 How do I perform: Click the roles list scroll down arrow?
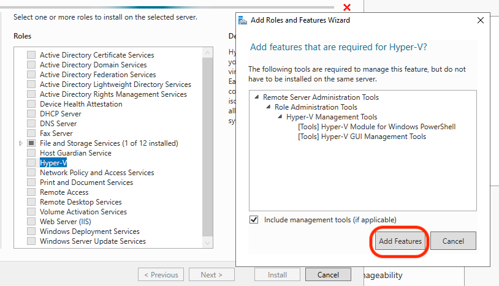click(x=207, y=243)
